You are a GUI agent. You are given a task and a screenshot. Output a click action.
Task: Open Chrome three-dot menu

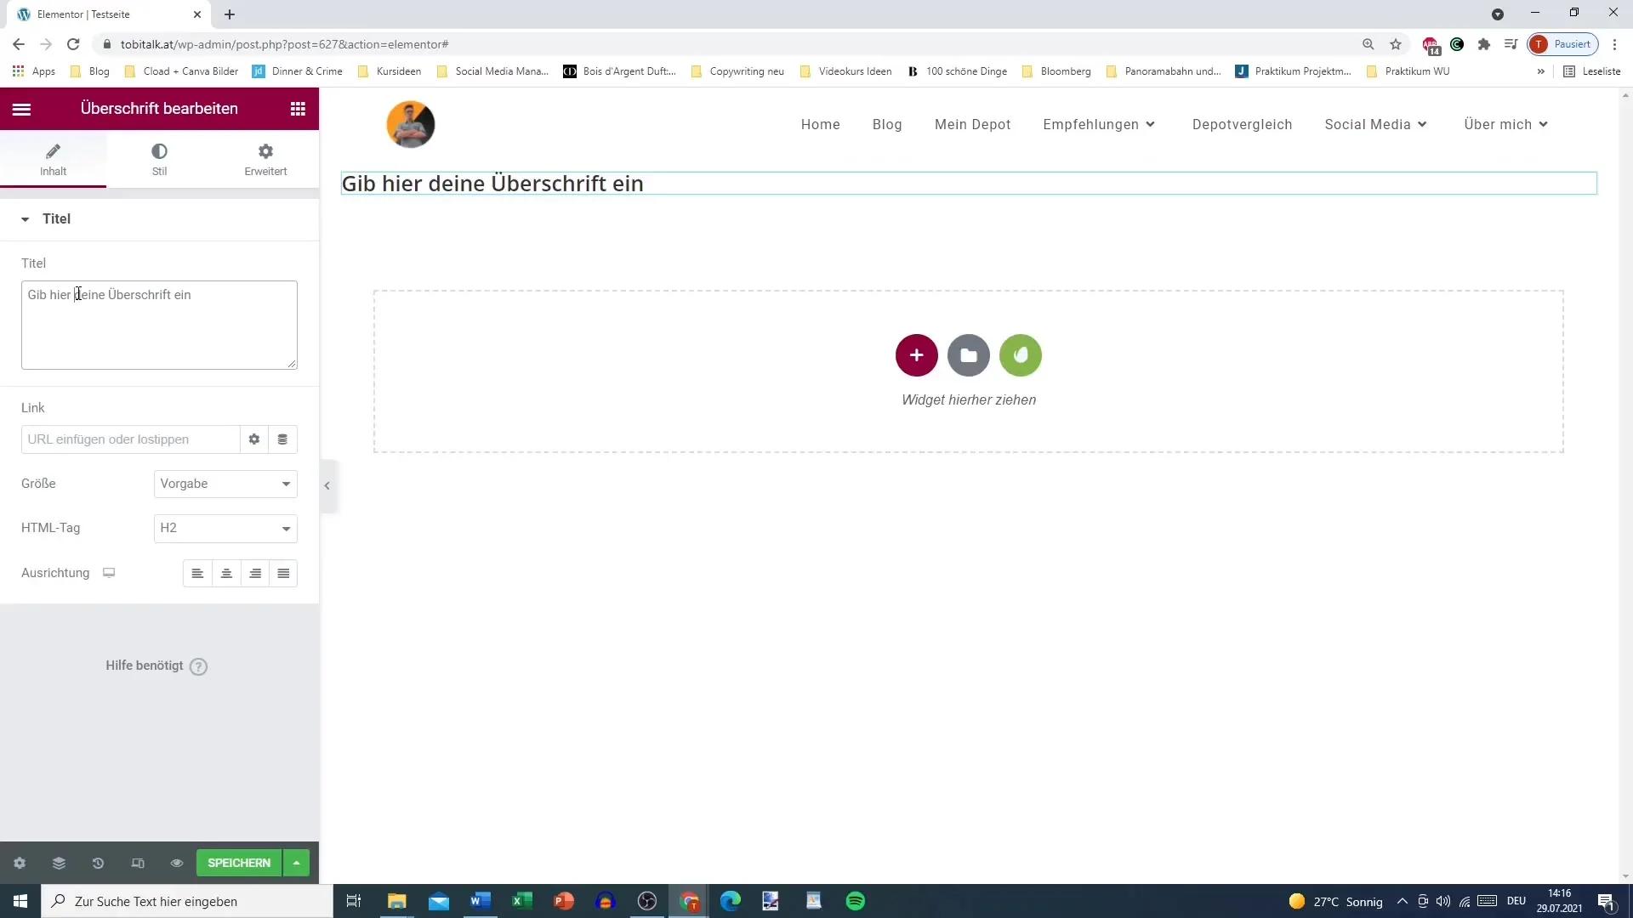point(1615,44)
